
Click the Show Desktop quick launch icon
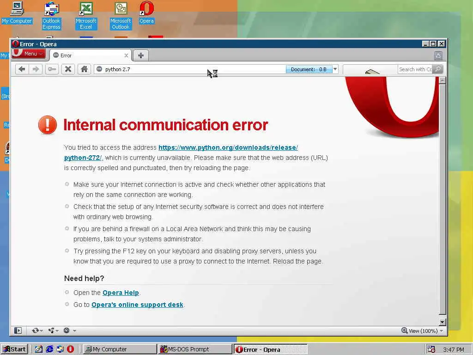[39, 349]
